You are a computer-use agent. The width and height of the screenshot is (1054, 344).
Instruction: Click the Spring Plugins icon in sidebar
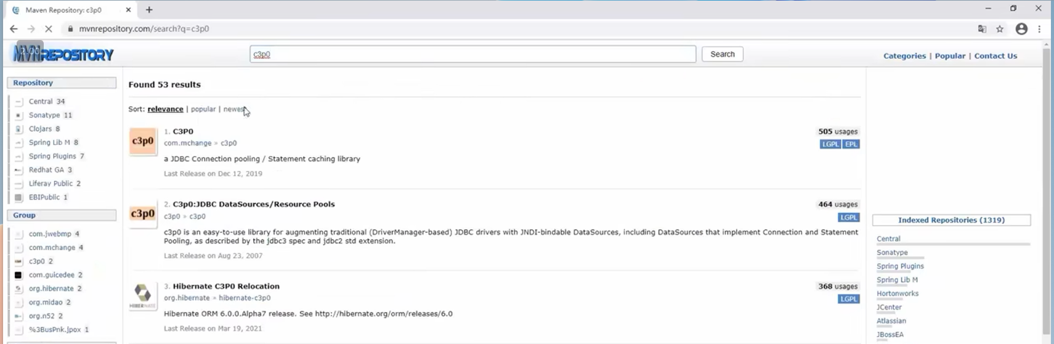coord(18,157)
